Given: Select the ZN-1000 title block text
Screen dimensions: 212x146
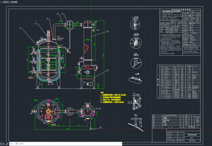Looking at the screenshot, I should [x=192, y=141].
